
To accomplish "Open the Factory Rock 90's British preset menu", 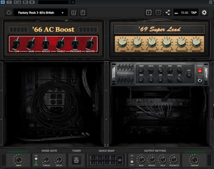I will [41, 13].
